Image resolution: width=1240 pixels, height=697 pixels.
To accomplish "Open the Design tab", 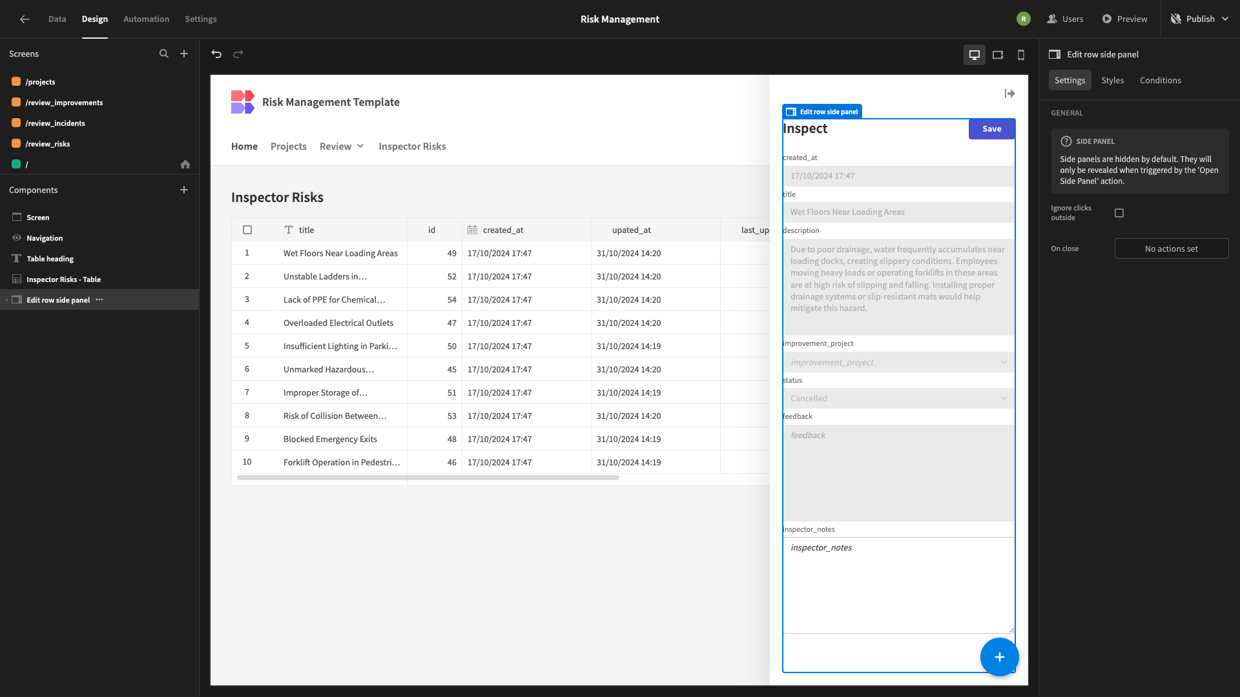I will point(95,19).
